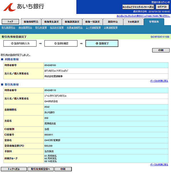Return to あいぎんビジネスダイレクト
Screen dimensions: 171x173
[138, 7]
